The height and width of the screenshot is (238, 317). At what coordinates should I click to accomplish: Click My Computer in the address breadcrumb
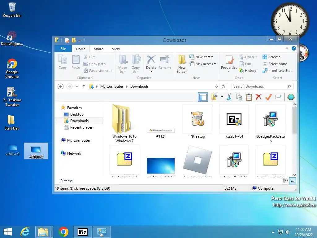click(111, 86)
